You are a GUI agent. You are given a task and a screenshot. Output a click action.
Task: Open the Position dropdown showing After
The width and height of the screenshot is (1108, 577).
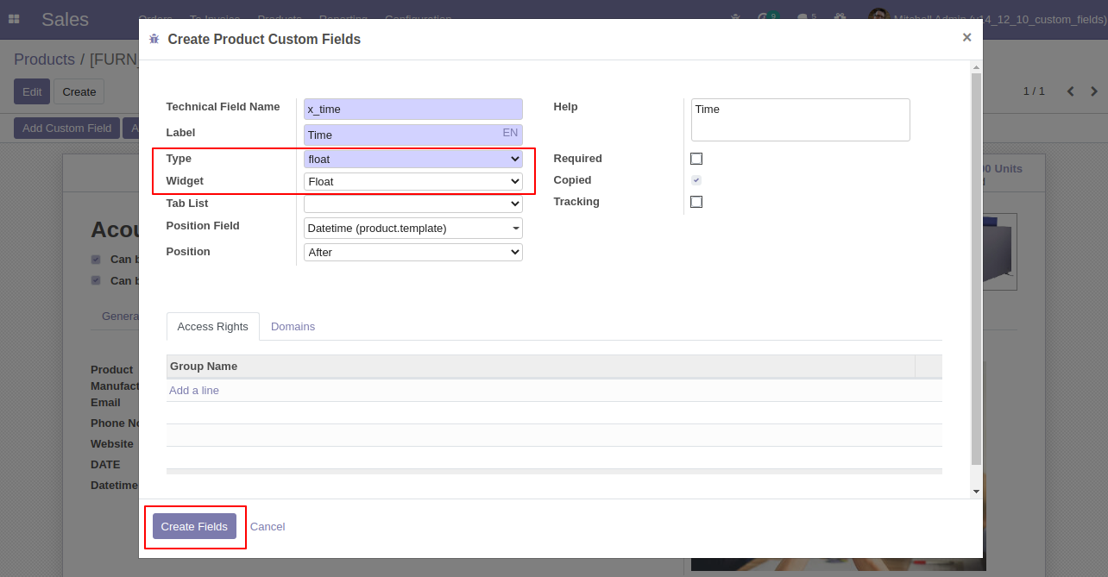[413, 252]
